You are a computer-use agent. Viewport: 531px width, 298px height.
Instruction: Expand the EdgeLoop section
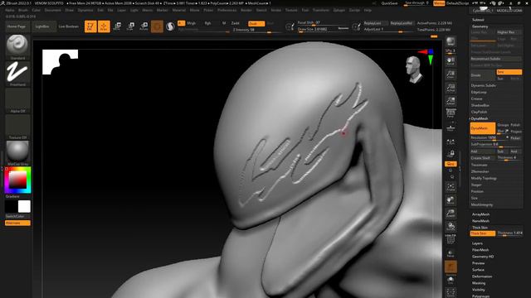pos(479,92)
